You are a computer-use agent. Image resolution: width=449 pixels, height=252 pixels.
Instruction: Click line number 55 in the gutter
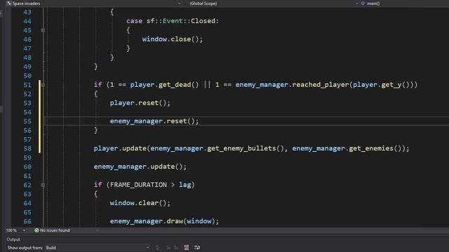coord(27,121)
